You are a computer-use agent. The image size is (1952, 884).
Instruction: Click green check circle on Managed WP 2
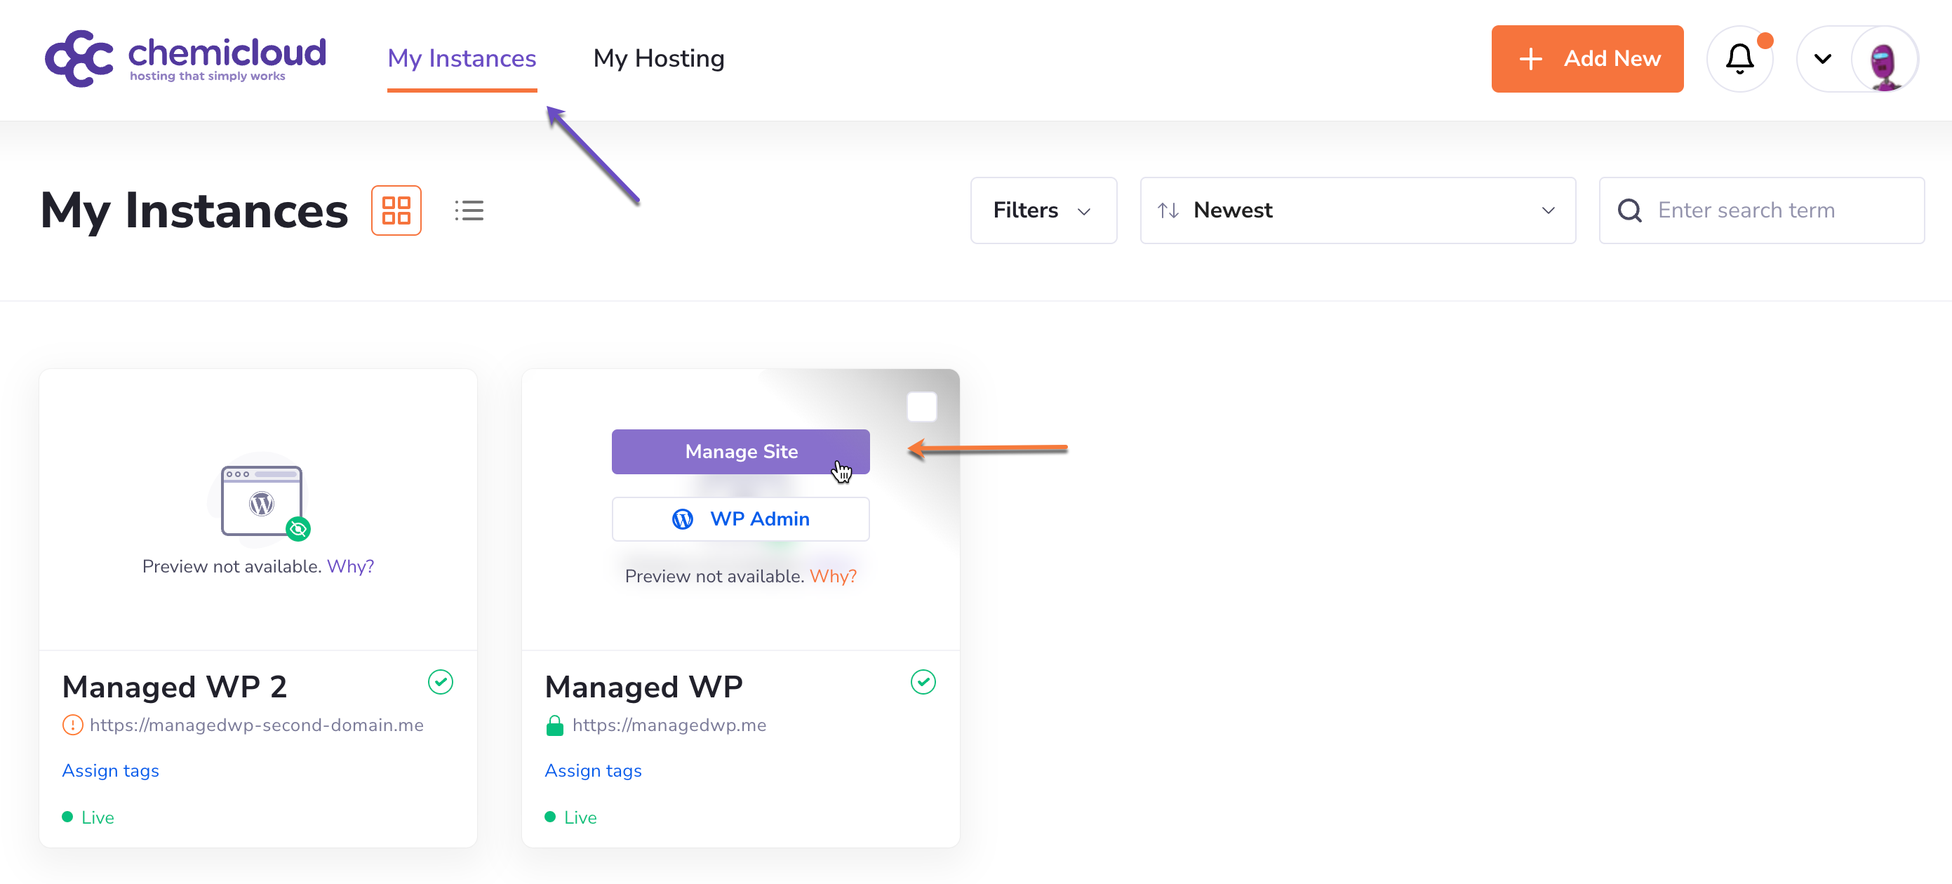pos(440,682)
